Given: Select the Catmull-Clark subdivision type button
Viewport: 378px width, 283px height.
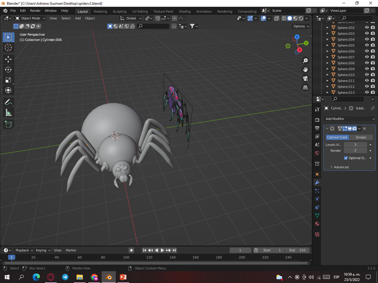Looking at the screenshot, I should click(337, 137).
